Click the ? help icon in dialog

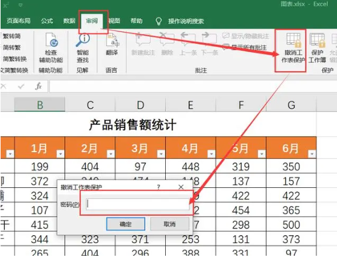[158, 187]
